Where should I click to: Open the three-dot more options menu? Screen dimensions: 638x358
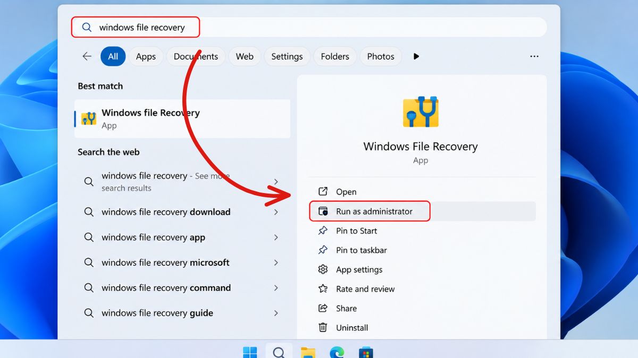534,56
